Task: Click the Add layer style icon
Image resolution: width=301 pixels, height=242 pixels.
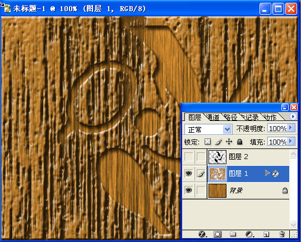Action: tap(202, 234)
